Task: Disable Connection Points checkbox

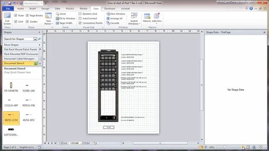Action: click(x=80, y=23)
